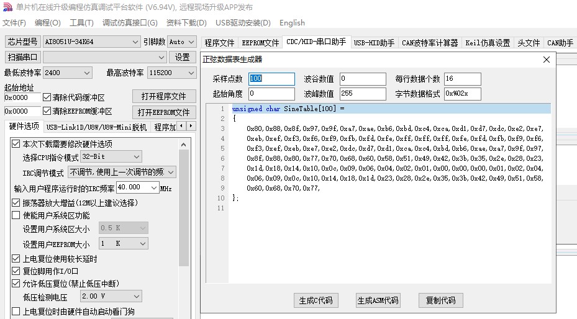Viewport: 577px width, 319px height.
Task: Select the 硬件选项 tab
Action: [x=24, y=126]
